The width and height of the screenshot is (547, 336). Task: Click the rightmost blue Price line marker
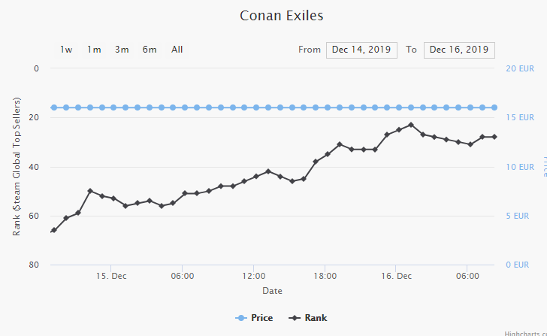(x=494, y=107)
